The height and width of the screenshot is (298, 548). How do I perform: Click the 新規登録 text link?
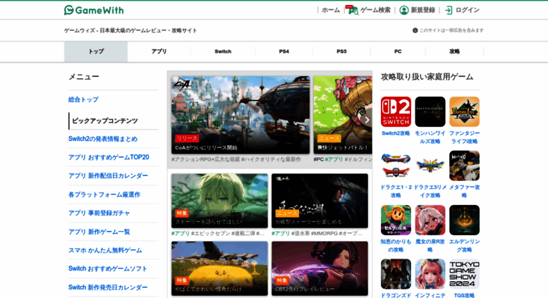[423, 10]
